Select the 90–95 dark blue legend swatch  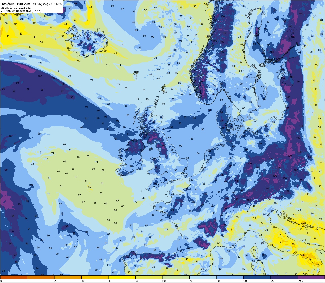pos(257,277)
